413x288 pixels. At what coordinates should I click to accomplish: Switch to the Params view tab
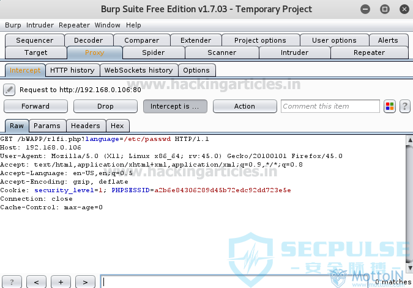47,126
